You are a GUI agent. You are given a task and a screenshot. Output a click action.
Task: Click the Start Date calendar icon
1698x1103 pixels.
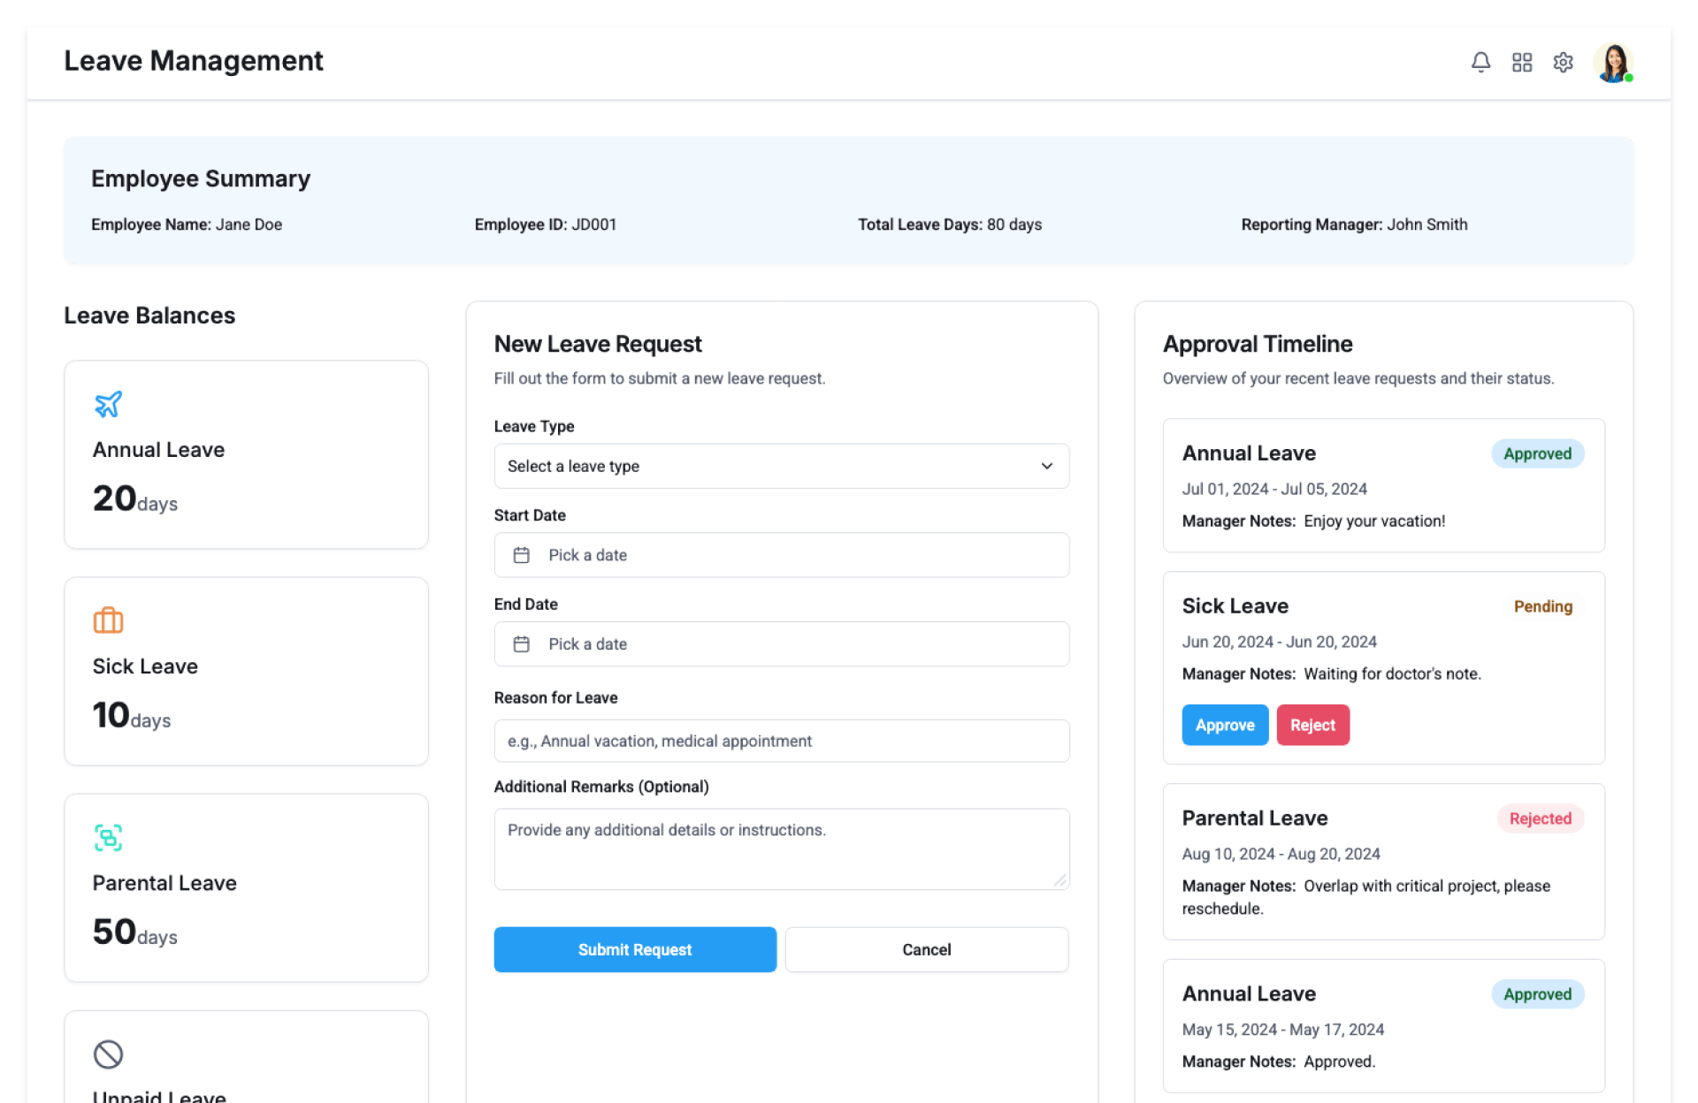[522, 555]
